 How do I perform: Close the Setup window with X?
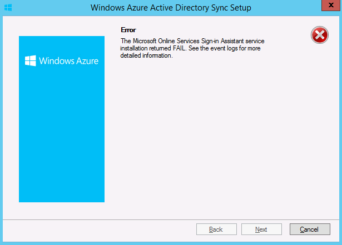[331, 5]
